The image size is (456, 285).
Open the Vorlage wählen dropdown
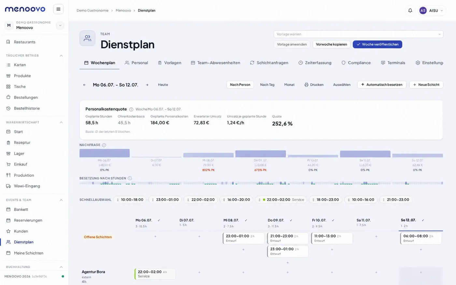(x=358, y=34)
